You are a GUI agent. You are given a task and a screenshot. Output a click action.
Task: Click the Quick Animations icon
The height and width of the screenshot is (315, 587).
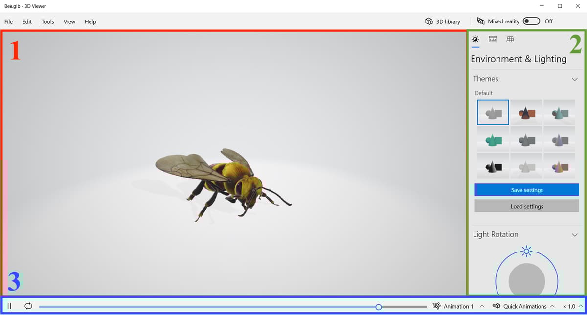click(496, 306)
